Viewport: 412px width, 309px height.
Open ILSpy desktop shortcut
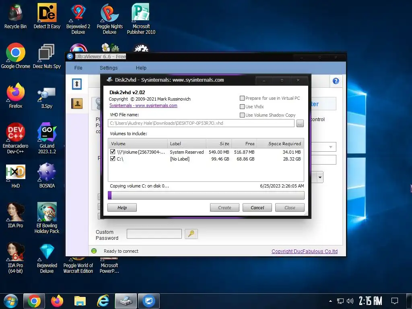(x=47, y=98)
